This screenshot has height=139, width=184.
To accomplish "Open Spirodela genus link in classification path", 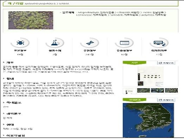I will point(124,15).
